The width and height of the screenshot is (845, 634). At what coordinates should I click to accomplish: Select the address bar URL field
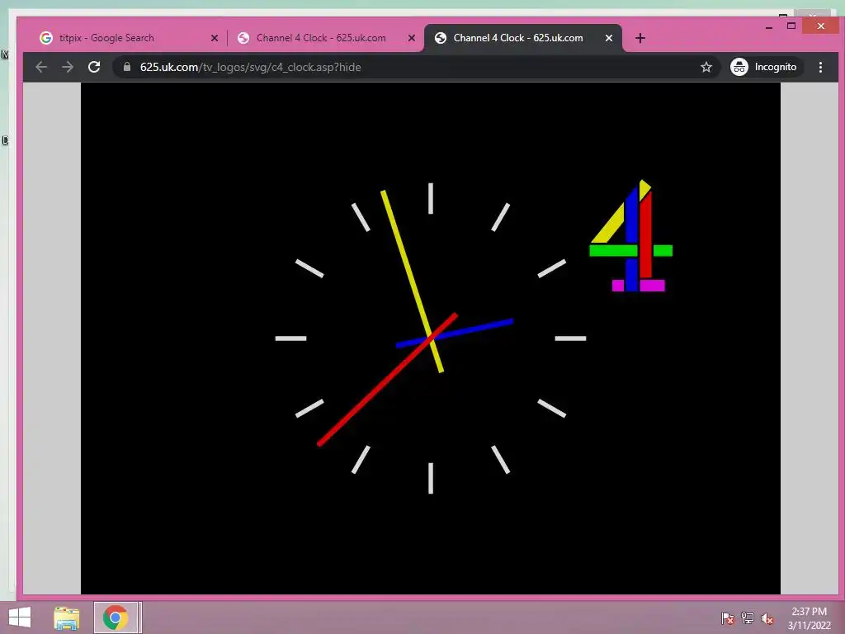coord(415,67)
